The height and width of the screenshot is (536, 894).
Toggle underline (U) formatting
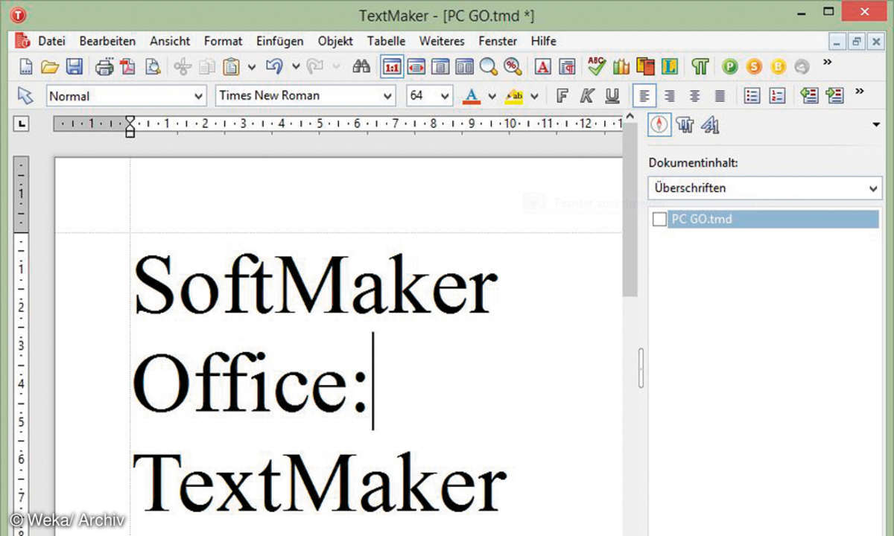click(612, 96)
